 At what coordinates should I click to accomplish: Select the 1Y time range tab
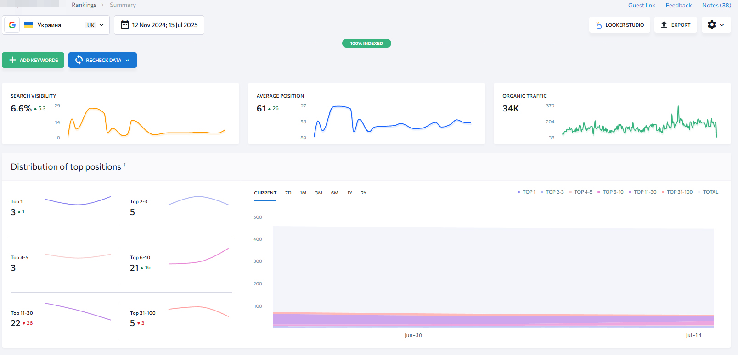[349, 193]
